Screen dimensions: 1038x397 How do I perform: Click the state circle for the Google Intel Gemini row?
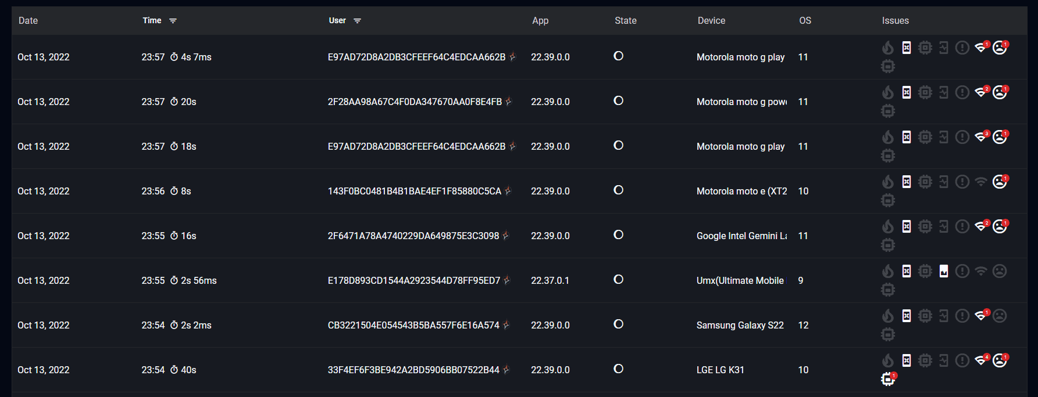pyautogui.click(x=619, y=234)
